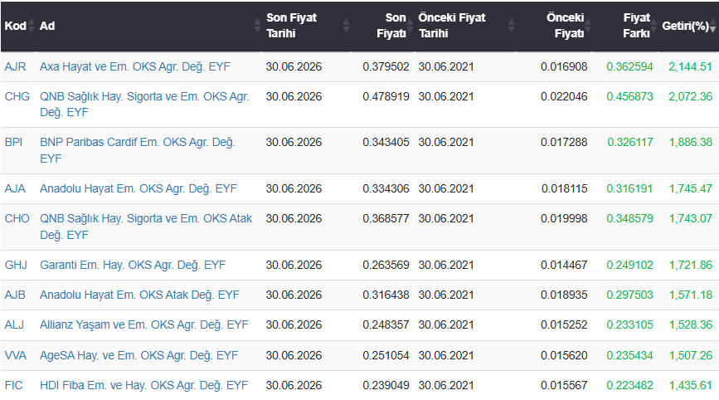Open Anadolu Hayat OKS Atak Değ. fund
The image size is (719, 400).
(139, 295)
